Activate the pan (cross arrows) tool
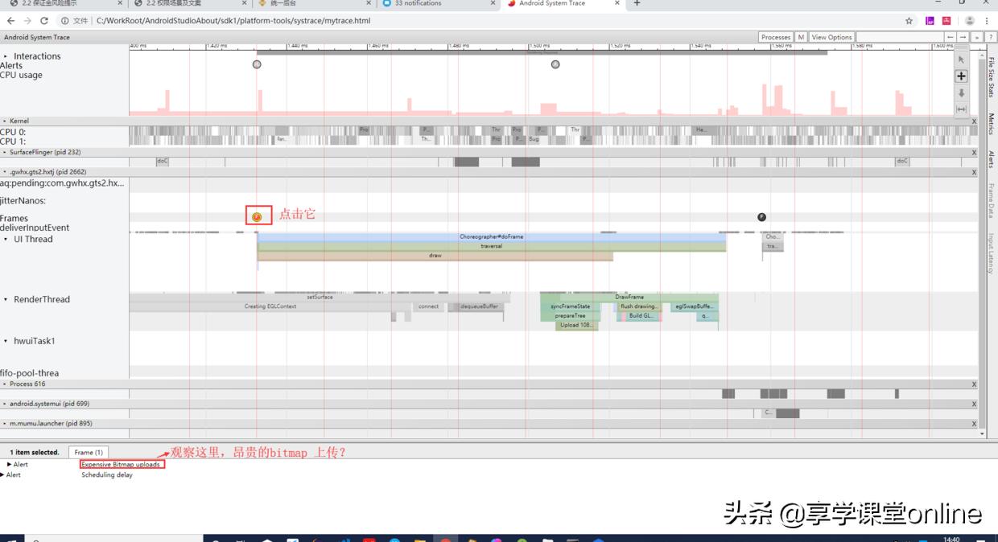 coord(961,76)
